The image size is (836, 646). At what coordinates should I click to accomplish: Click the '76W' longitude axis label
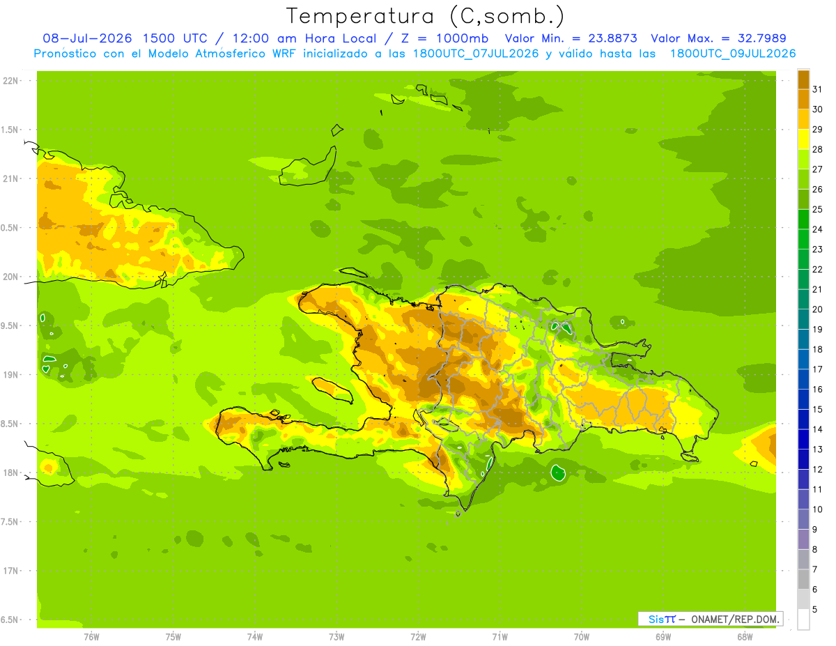tap(91, 636)
